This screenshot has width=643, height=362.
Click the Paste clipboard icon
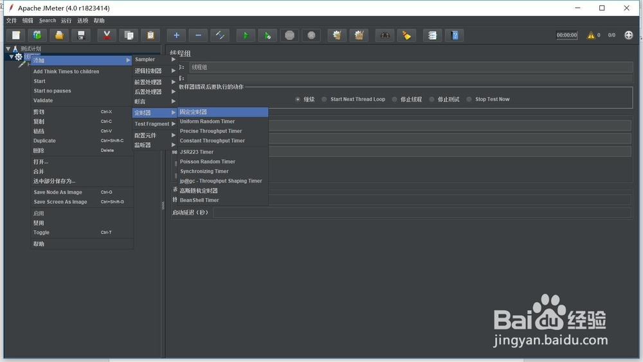coord(150,35)
